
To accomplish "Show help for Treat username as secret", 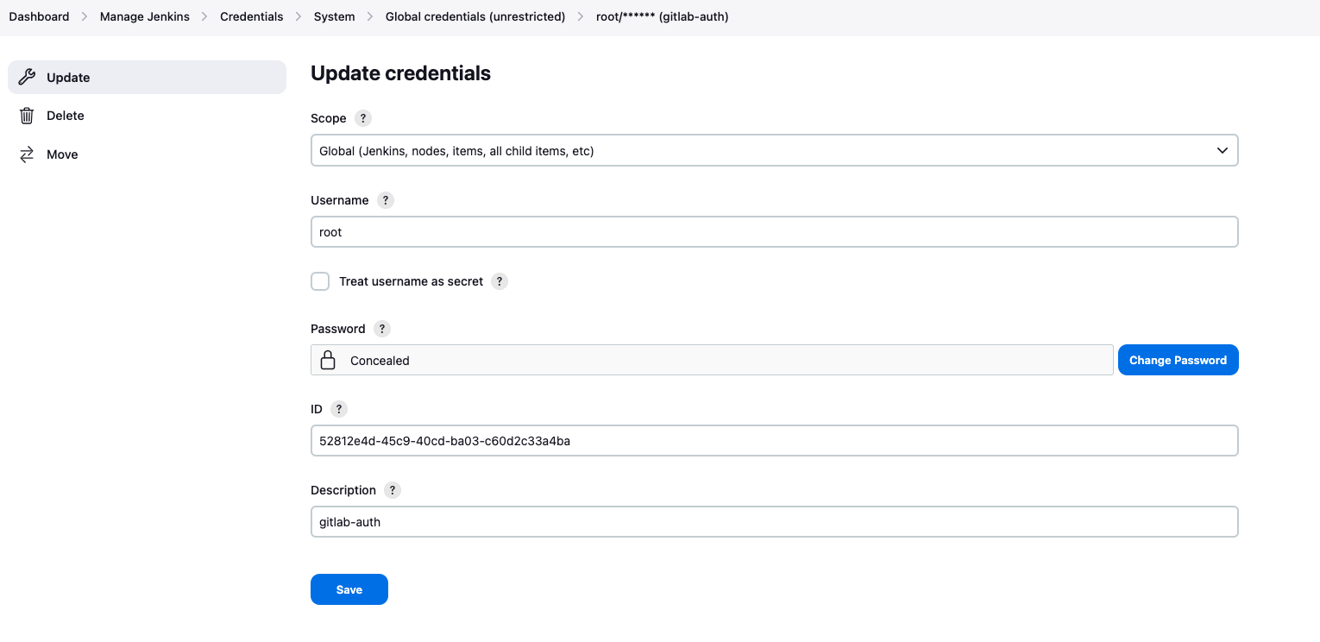I will tap(500, 281).
